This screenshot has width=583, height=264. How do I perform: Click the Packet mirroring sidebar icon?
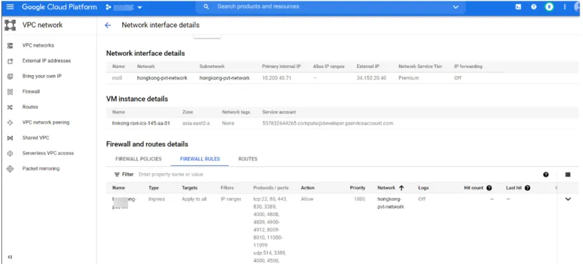11,169
